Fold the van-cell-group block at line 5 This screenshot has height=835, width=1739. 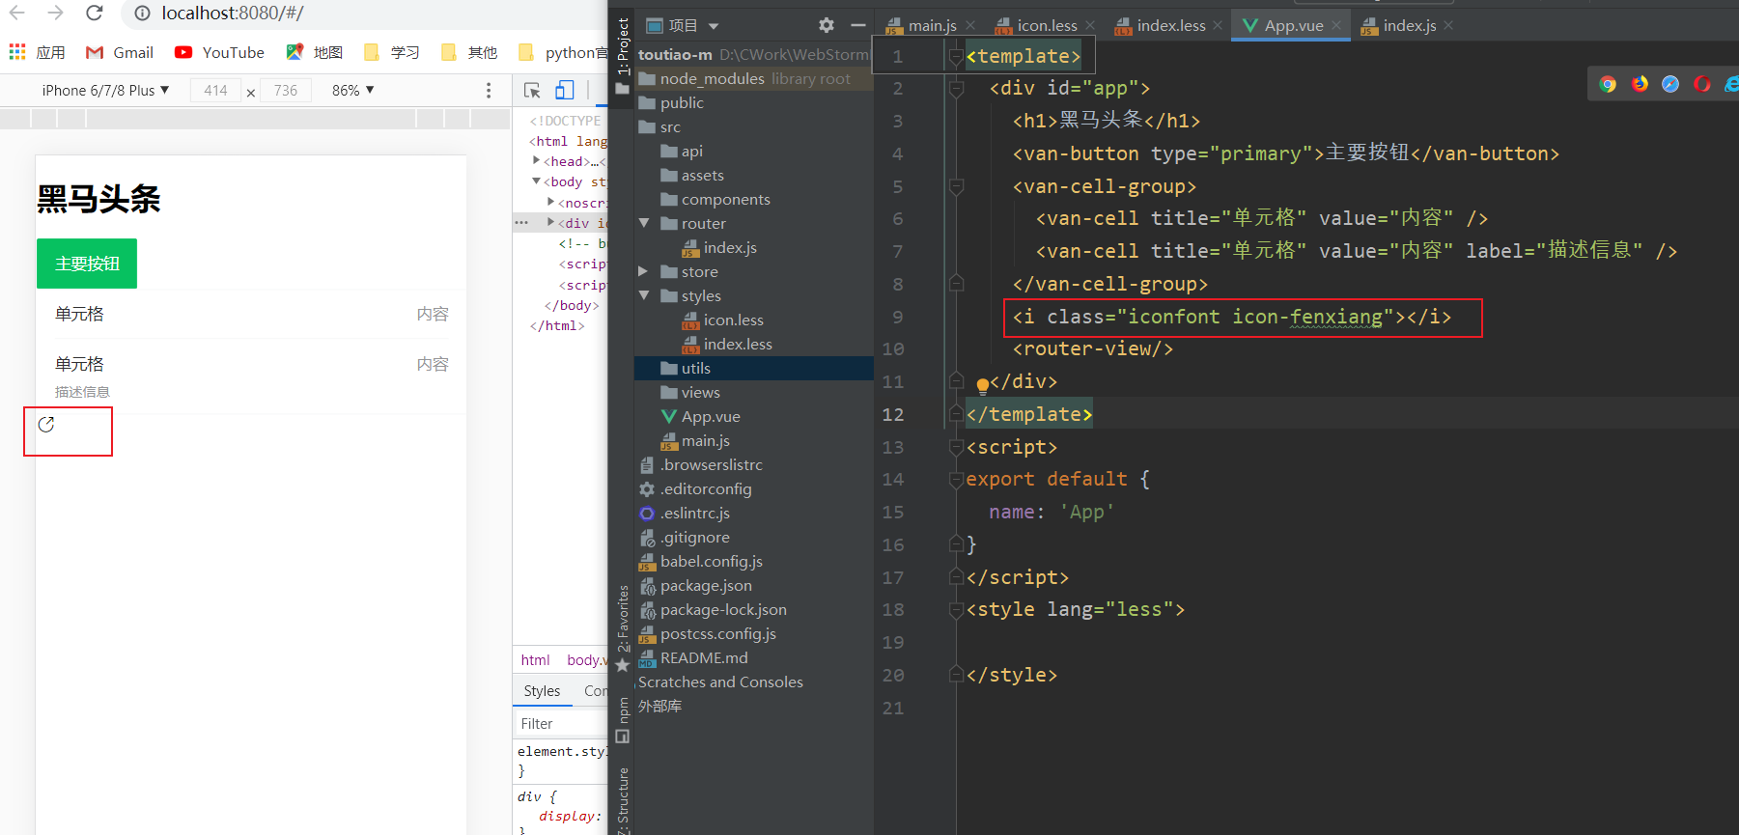tap(956, 187)
